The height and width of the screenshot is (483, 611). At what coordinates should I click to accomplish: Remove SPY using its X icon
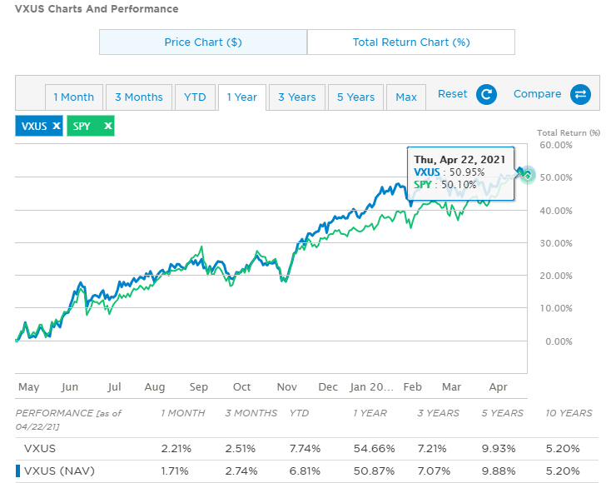point(107,126)
